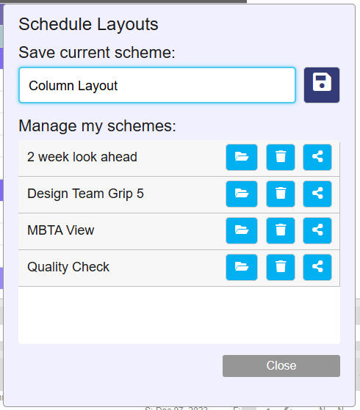This screenshot has height=410, width=360.
Task: Load the 2 week look ahead scheme
Action: (242, 157)
